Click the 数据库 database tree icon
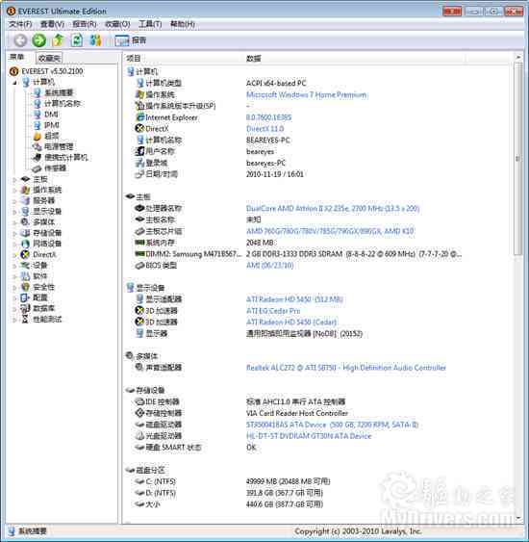The height and width of the screenshot is (542, 529). [x=25, y=308]
